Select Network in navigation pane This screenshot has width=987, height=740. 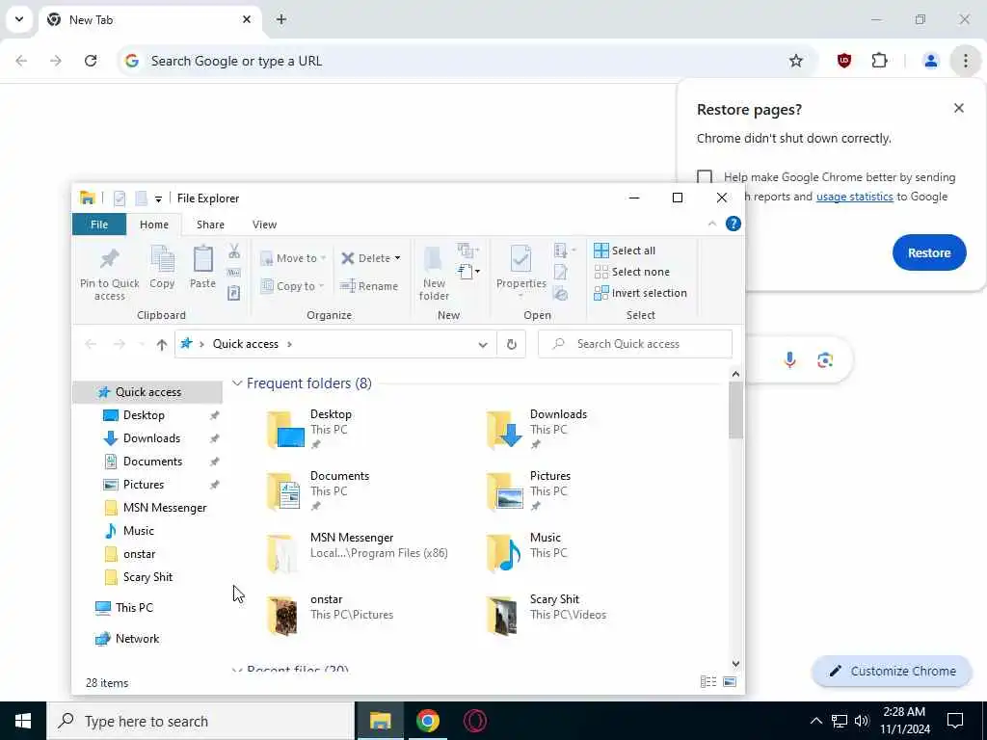[126, 640]
